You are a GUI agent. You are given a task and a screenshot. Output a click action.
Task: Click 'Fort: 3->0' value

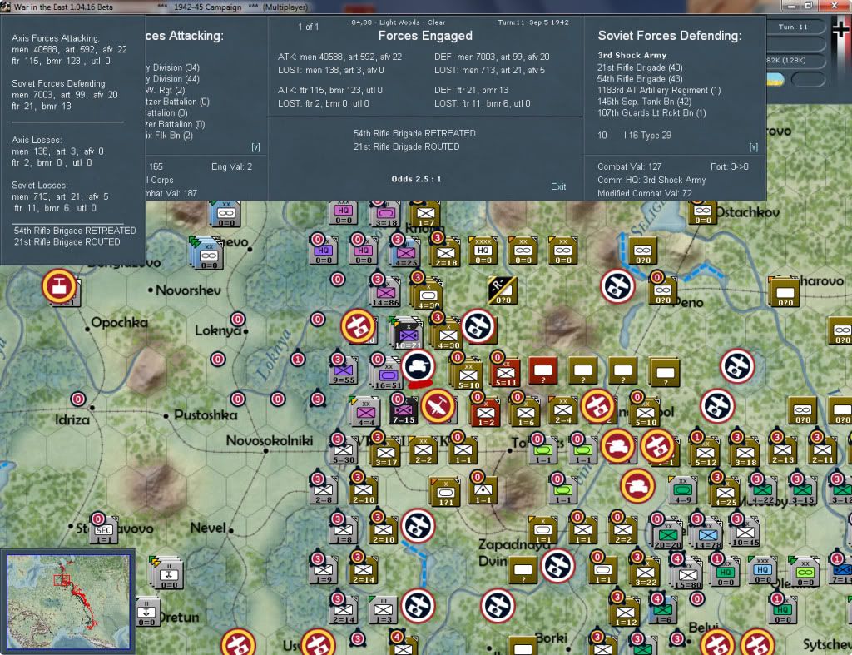coord(729,167)
